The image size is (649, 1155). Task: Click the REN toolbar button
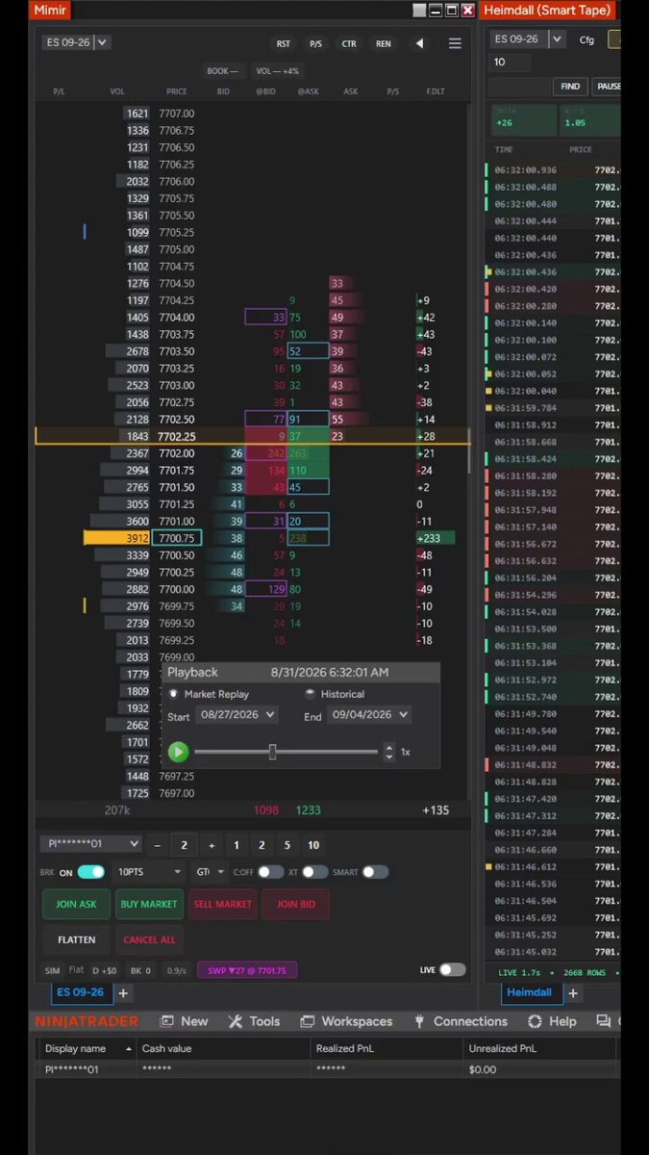tap(383, 44)
